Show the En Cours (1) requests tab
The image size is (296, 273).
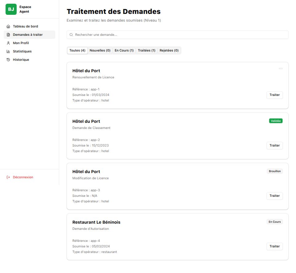point(124,51)
